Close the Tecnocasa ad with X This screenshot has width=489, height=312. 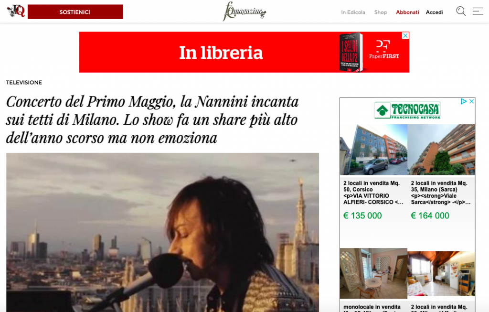coord(471,101)
